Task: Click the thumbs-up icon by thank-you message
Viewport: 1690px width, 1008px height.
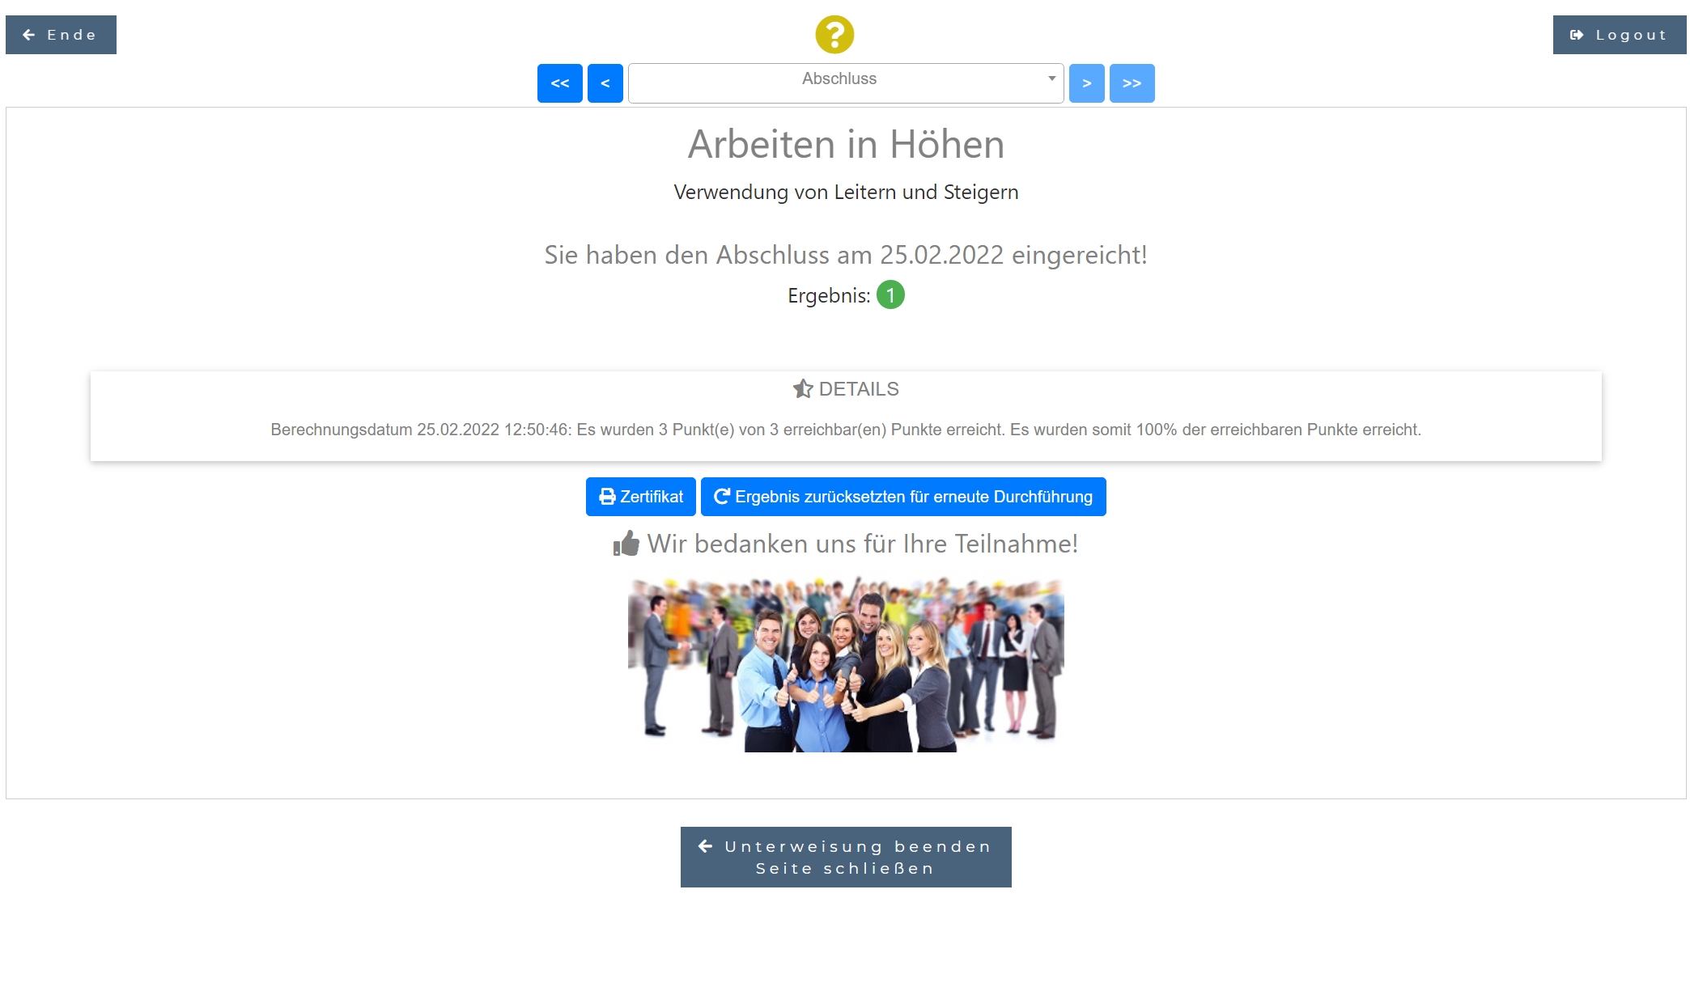Action: click(626, 544)
